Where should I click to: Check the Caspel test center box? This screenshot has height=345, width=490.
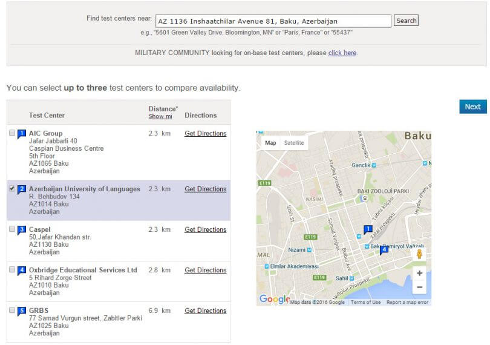click(12, 229)
